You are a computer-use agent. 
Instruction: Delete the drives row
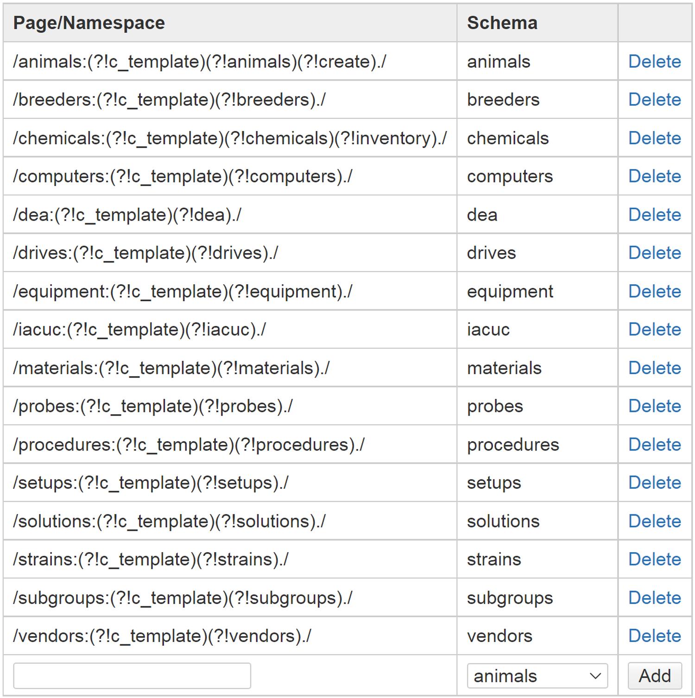(654, 253)
